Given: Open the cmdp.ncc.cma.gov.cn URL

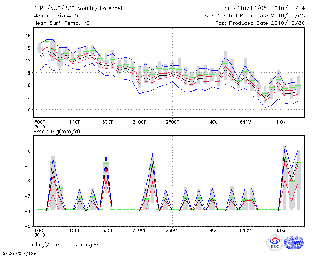Looking at the screenshot, I should point(68,245).
